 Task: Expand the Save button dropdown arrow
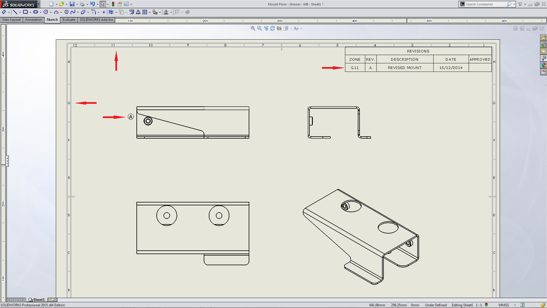tap(77, 4)
